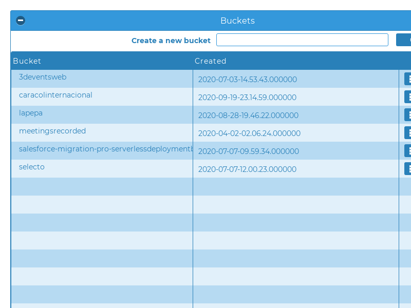Open the contents icon for meetingsrecorded
The width and height of the screenshot is (411, 308).
(408, 132)
